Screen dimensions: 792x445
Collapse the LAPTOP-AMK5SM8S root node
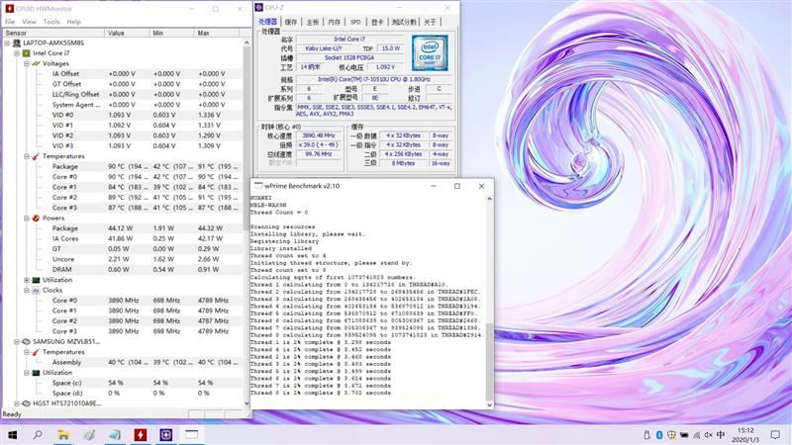pos(8,43)
